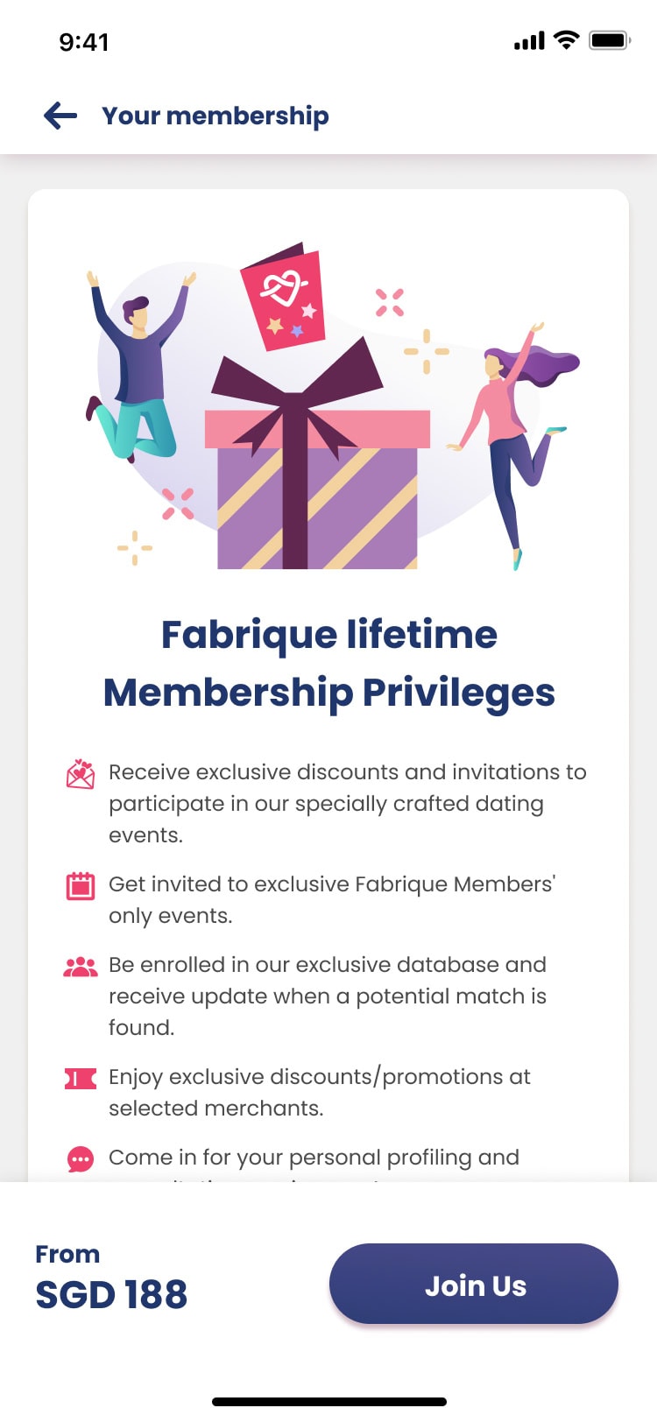Image resolution: width=657 pixels, height=1422 pixels.
Task: Tap the exclusive database enrollment text
Action: (328, 996)
